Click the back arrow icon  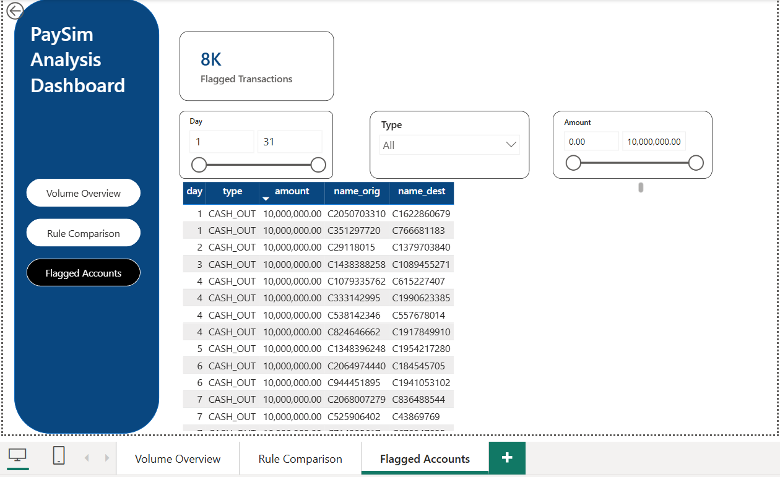coord(15,11)
